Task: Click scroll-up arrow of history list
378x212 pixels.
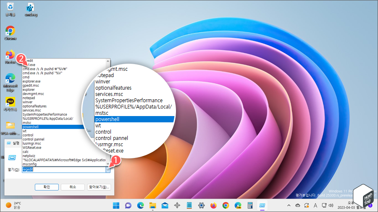Action: coord(108,61)
